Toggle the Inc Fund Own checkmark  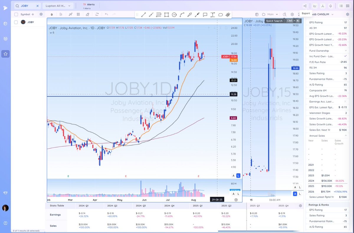[x=345, y=56]
